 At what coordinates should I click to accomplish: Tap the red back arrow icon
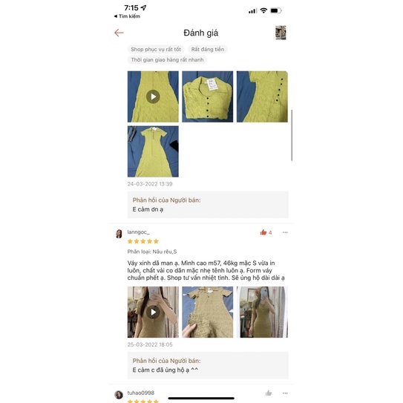point(119,33)
